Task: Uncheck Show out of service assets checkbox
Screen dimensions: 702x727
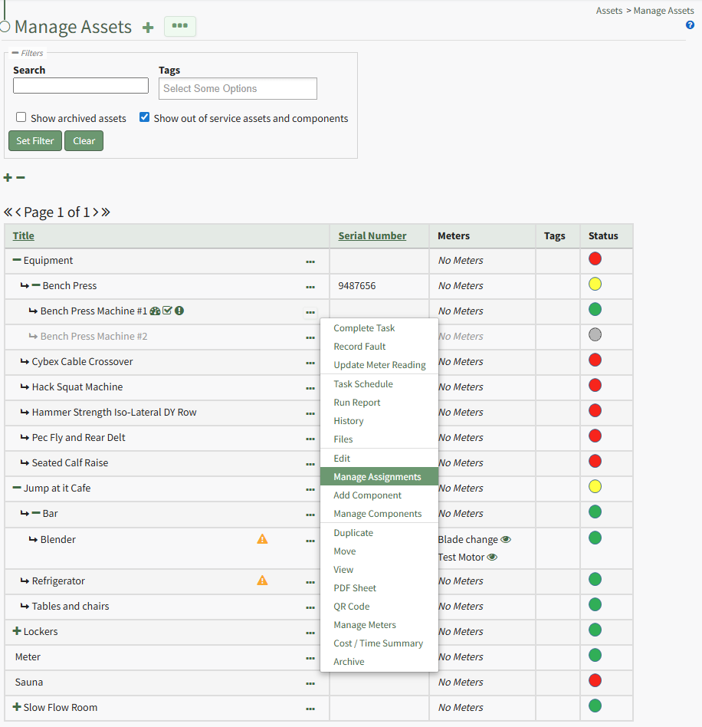Action: click(144, 117)
